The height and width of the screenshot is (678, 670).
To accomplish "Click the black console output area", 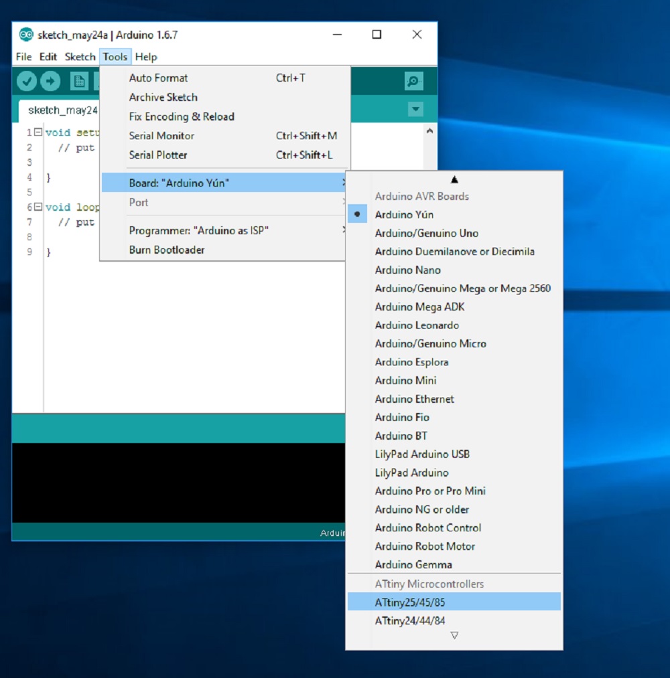I will [179, 483].
